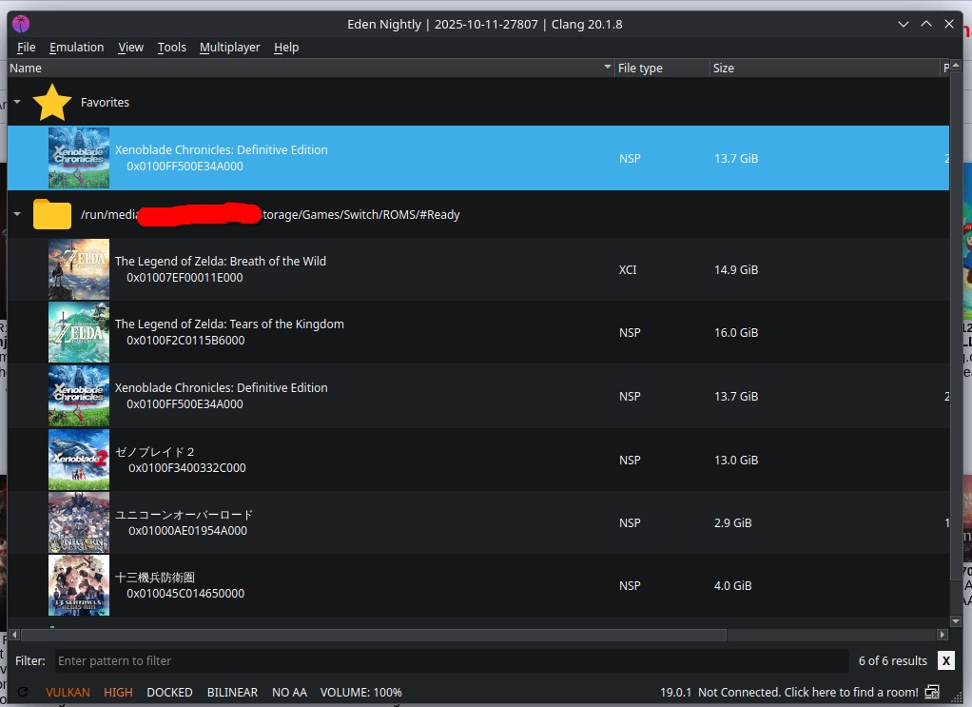Click the filter pattern input field

coord(452,660)
